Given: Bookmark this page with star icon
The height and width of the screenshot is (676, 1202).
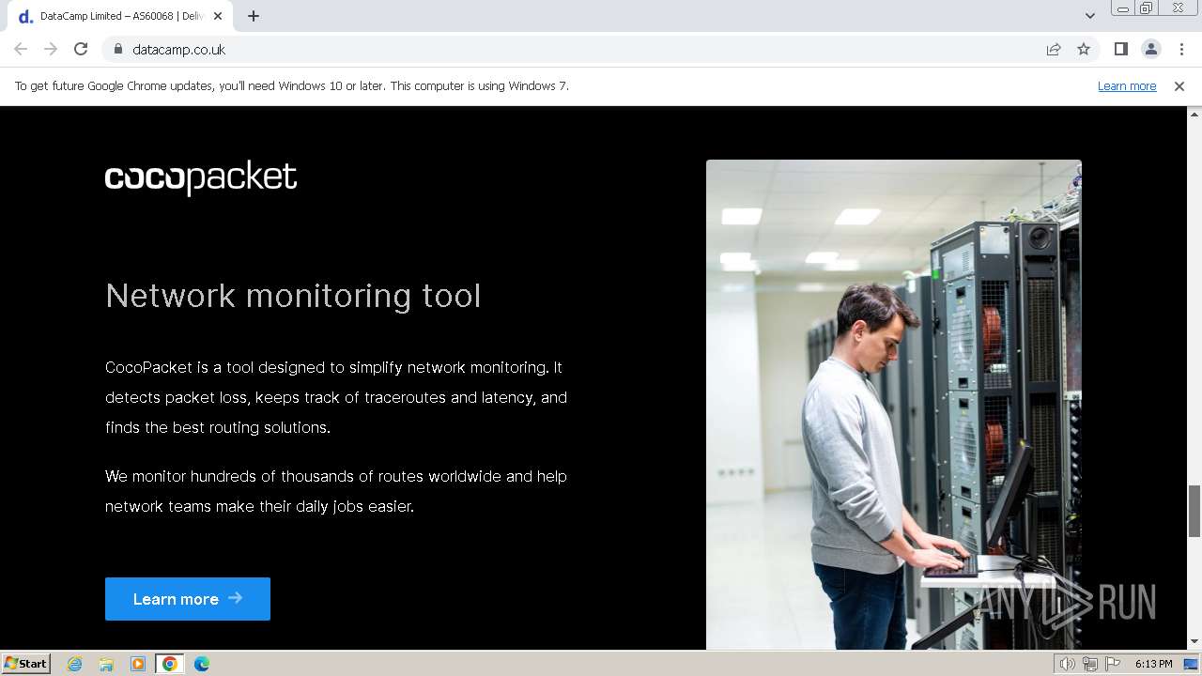Looking at the screenshot, I should pyautogui.click(x=1084, y=49).
